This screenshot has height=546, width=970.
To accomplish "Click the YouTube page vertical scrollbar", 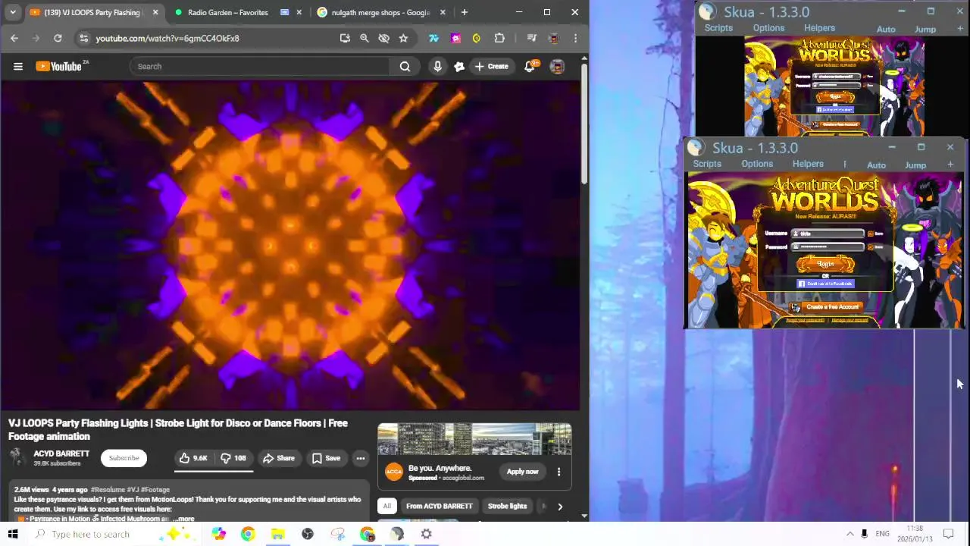I will [584, 123].
